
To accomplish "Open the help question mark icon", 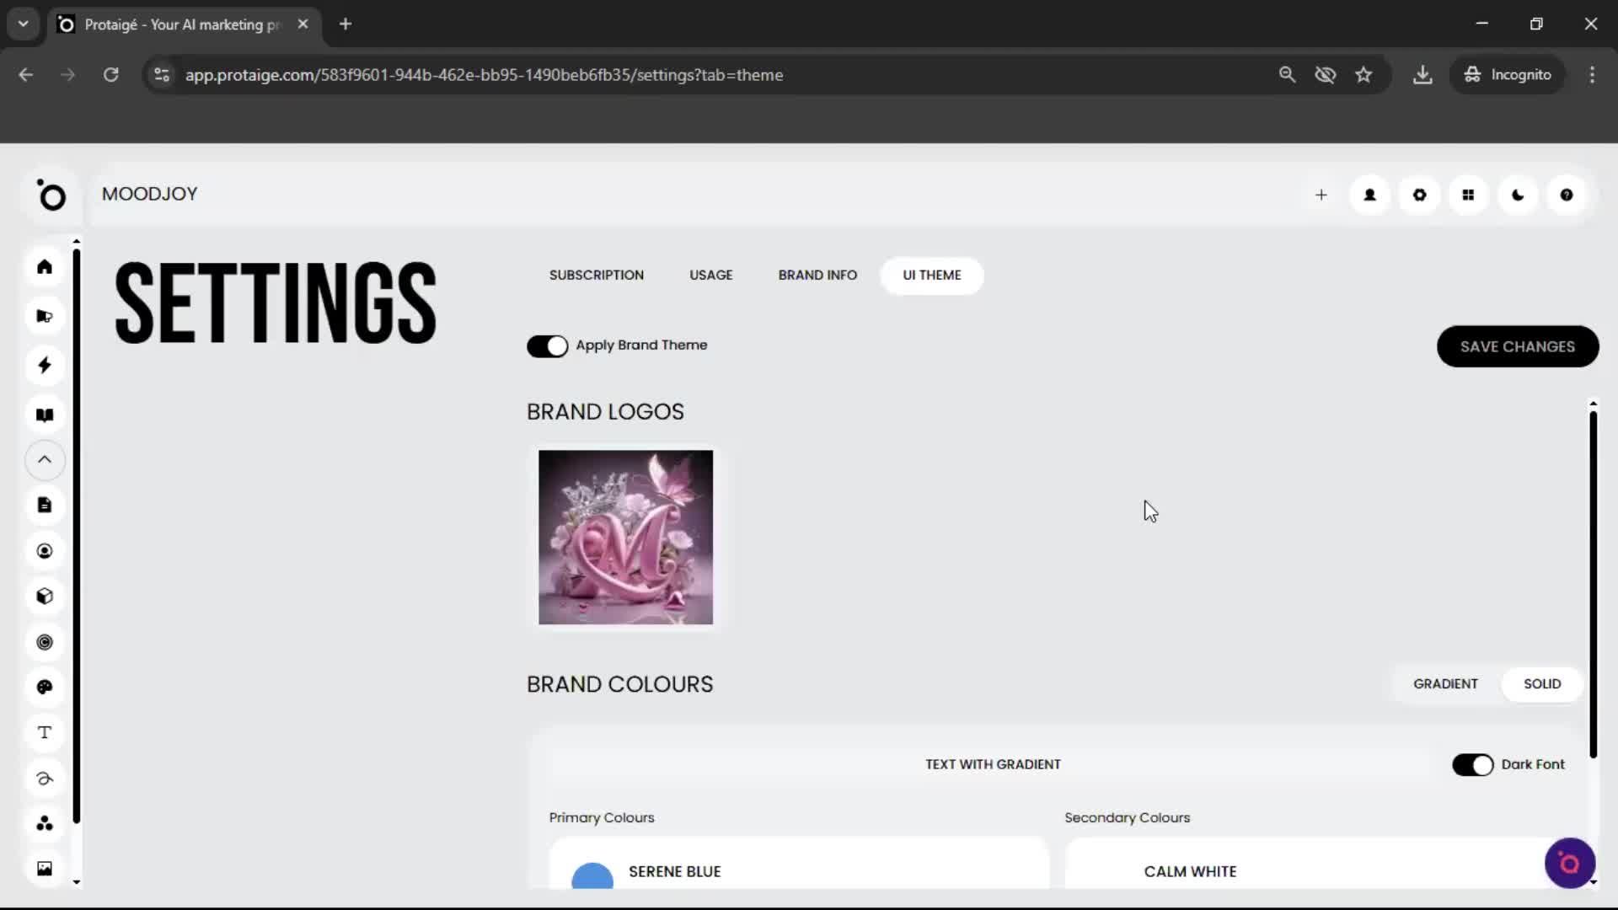I will [x=1567, y=195].
